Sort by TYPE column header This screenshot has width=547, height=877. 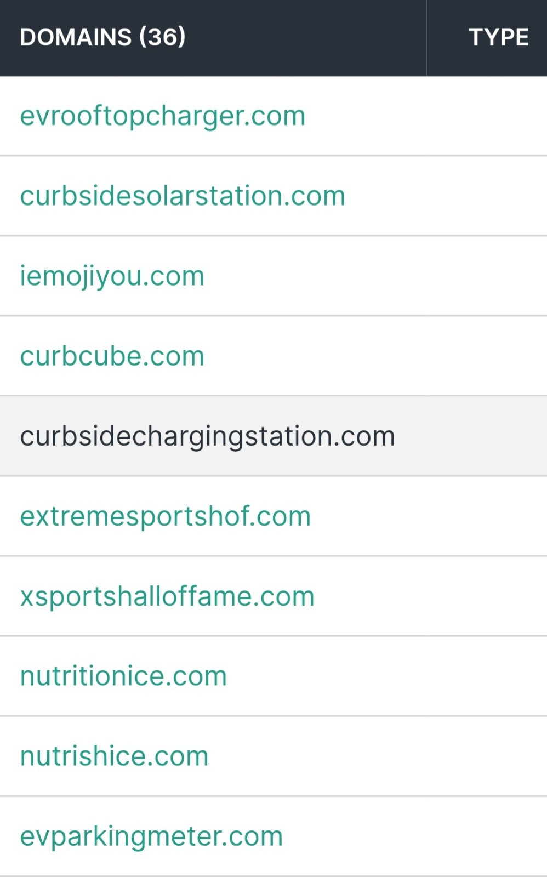click(499, 37)
